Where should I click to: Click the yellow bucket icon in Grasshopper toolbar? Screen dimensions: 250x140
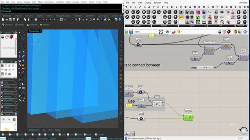(x=179, y=32)
